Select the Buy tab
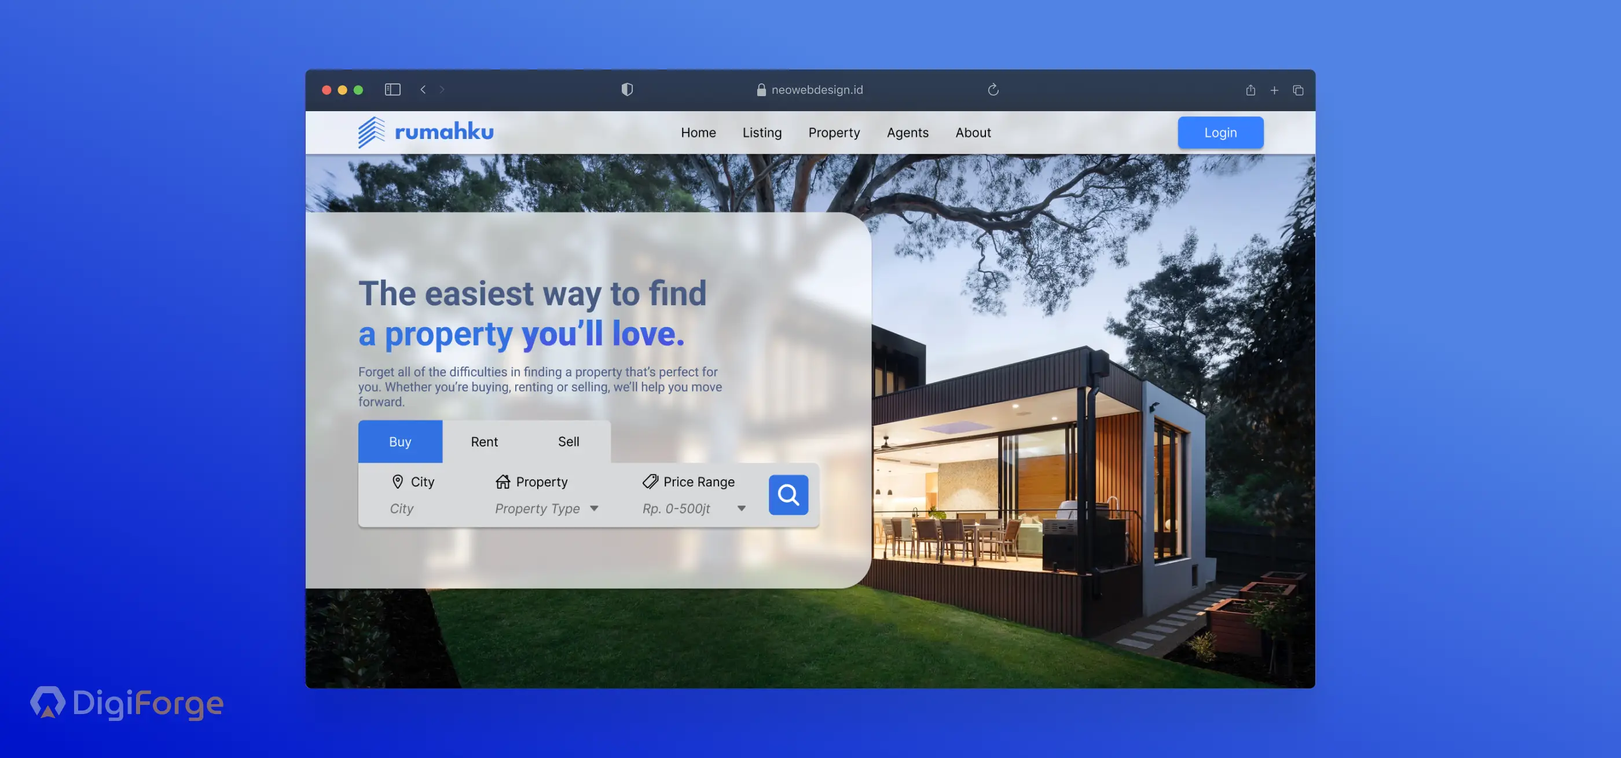Viewport: 1621px width, 758px height. pyautogui.click(x=399, y=441)
